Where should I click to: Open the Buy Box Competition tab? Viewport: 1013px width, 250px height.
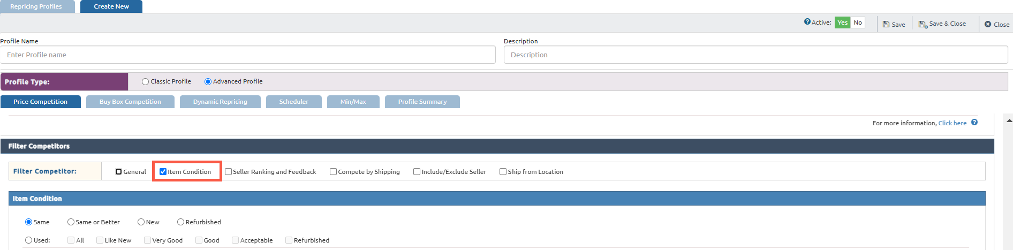[130, 102]
